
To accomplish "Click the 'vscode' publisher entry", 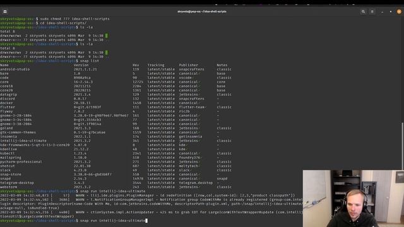I will (x=186, y=78).
